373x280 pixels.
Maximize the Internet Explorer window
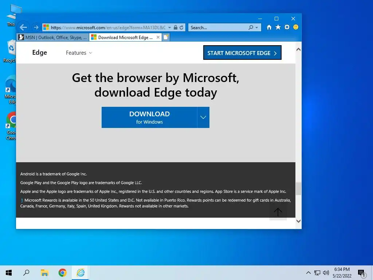pos(276,19)
